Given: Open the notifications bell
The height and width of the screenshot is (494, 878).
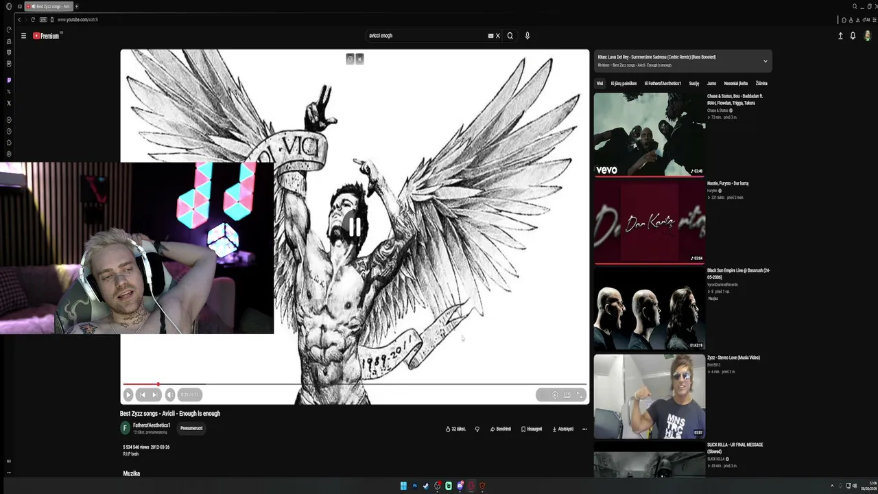Looking at the screenshot, I should click(x=853, y=36).
